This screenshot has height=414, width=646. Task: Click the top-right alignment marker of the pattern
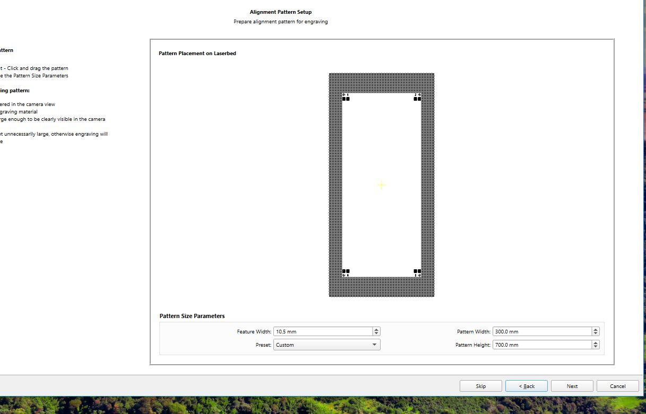417,97
